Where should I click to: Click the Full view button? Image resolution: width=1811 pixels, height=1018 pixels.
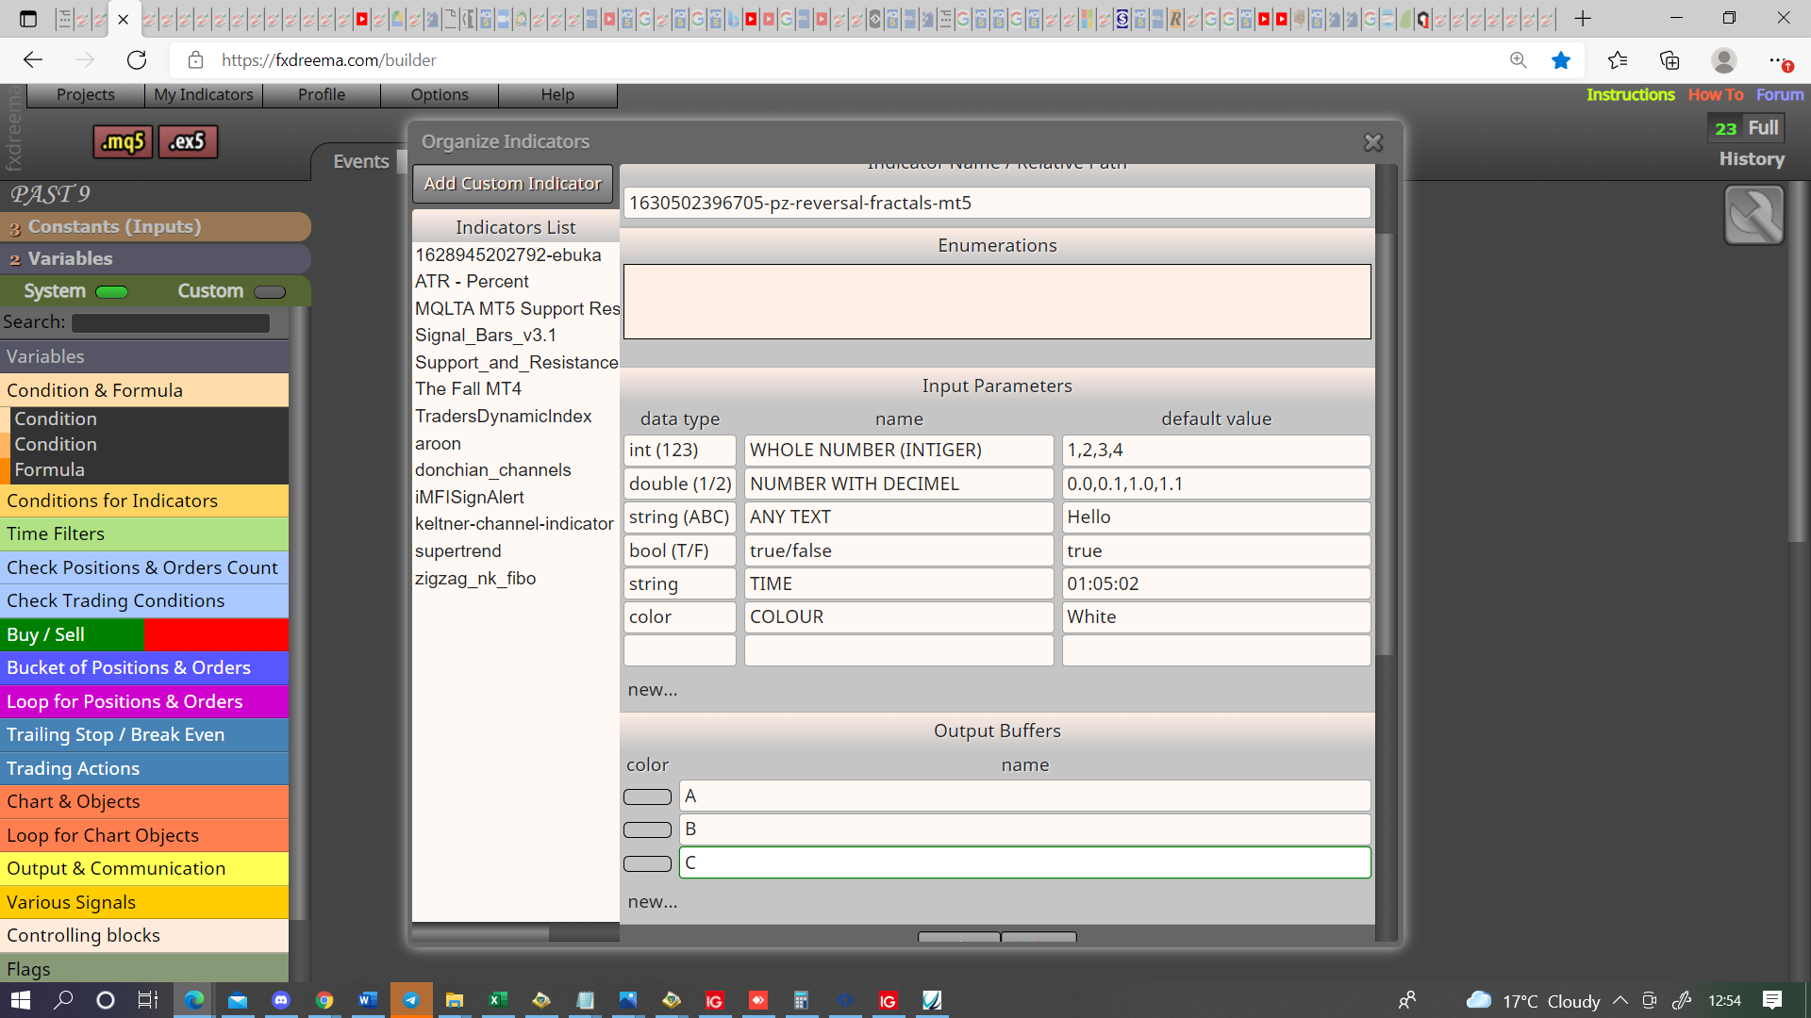(x=1763, y=128)
